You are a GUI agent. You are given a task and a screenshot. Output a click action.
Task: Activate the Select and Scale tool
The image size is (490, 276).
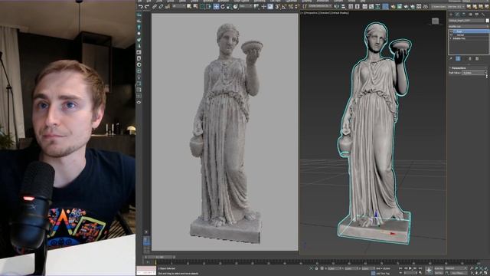[x=229, y=7]
